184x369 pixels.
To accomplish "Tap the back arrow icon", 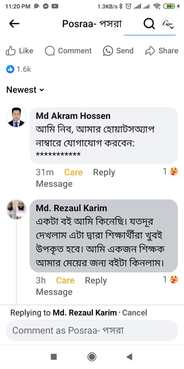I will coord(14,24).
